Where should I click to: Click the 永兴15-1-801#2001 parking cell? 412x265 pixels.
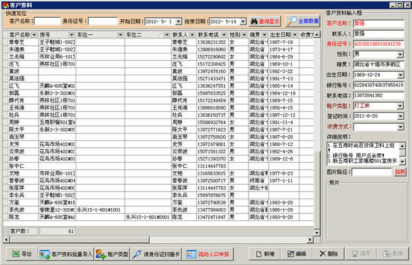[x=148, y=217]
